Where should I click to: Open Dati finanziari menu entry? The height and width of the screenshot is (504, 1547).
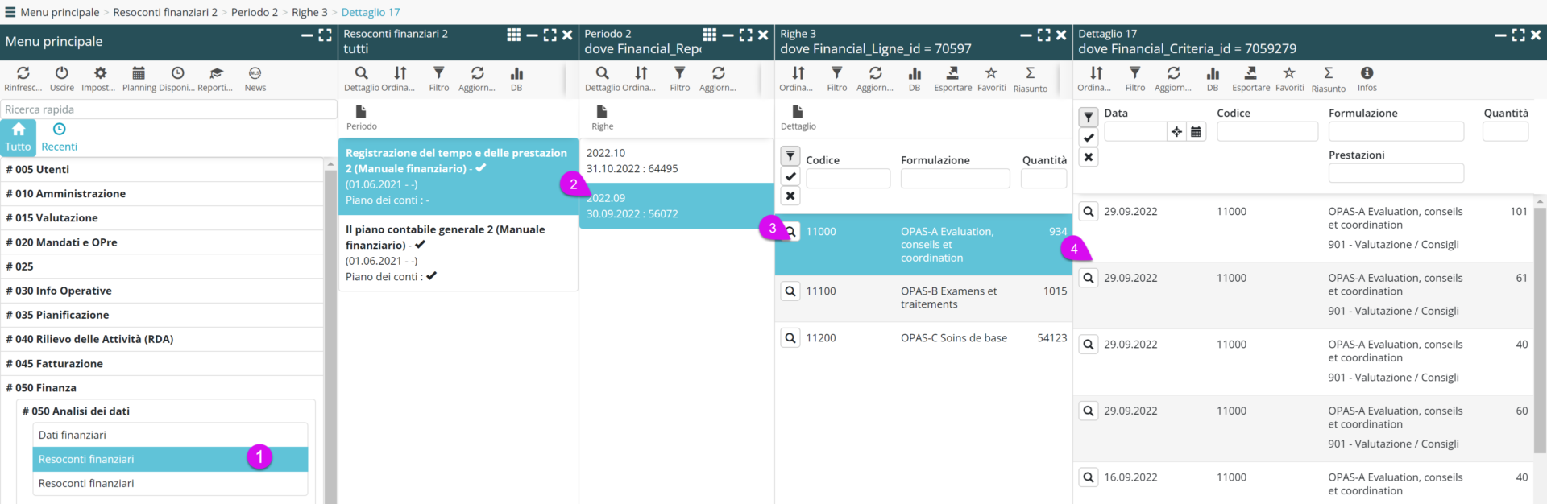pos(73,435)
